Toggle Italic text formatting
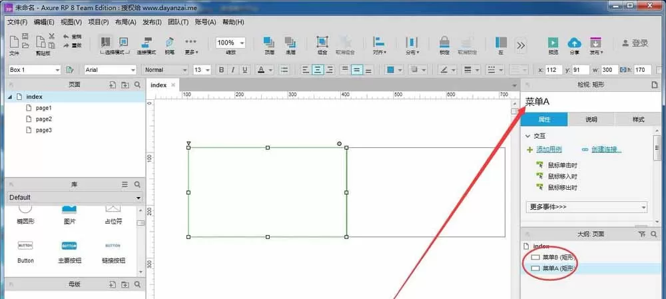 coord(232,70)
